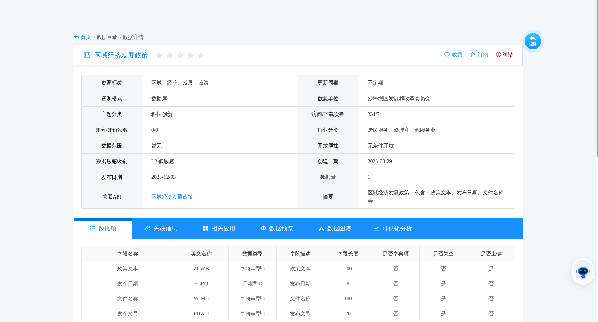The width and height of the screenshot is (598, 322).
Task: Click the warning icon next to 纠错
Action: click(499, 55)
